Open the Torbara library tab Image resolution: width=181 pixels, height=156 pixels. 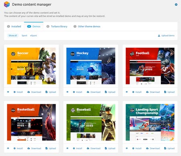pos(57,27)
